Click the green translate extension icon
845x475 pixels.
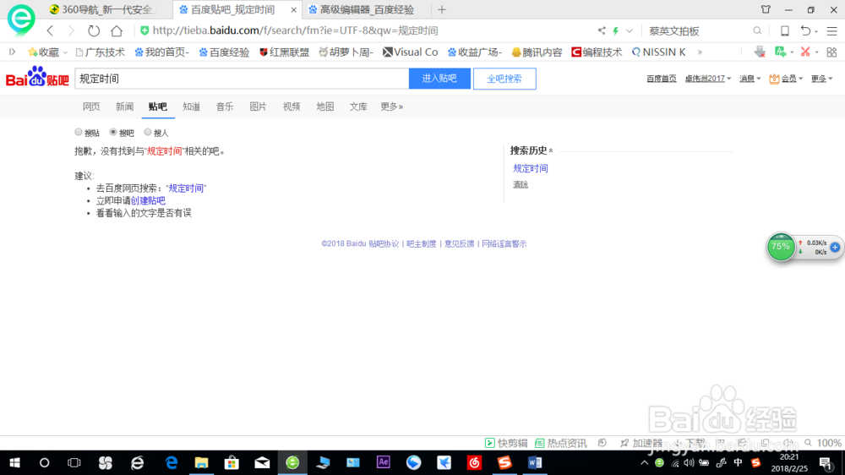(x=780, y=52)
